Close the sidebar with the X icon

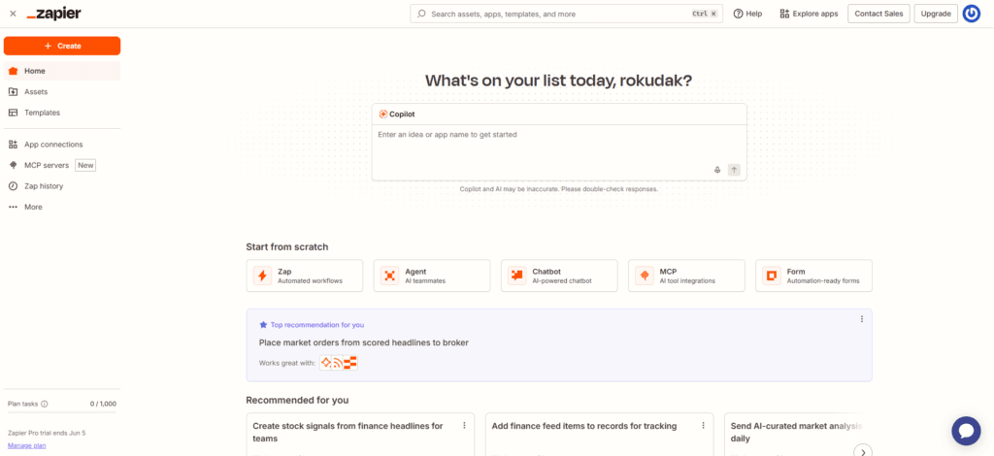tap(13, 14)
